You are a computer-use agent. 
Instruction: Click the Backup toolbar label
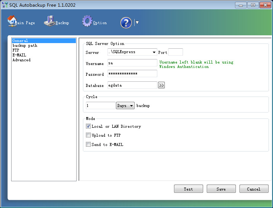(62, 23)
